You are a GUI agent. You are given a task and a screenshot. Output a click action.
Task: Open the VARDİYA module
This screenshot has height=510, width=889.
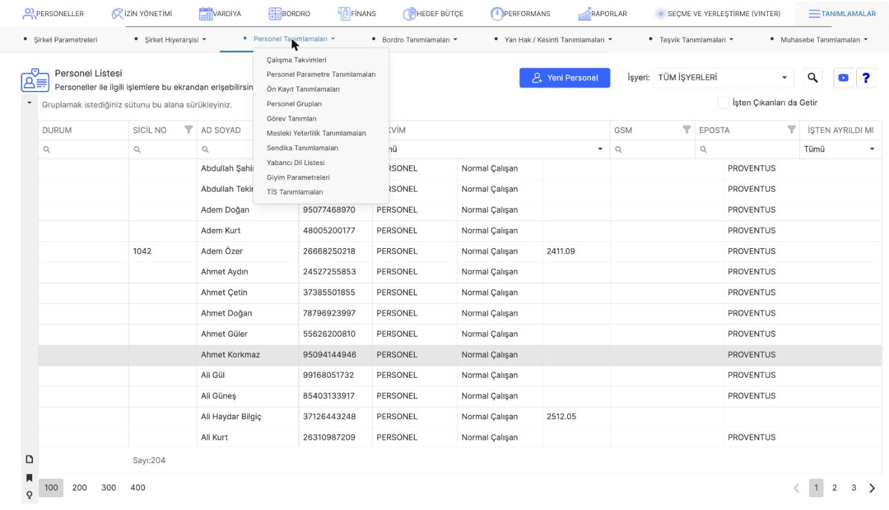[220, 14]
